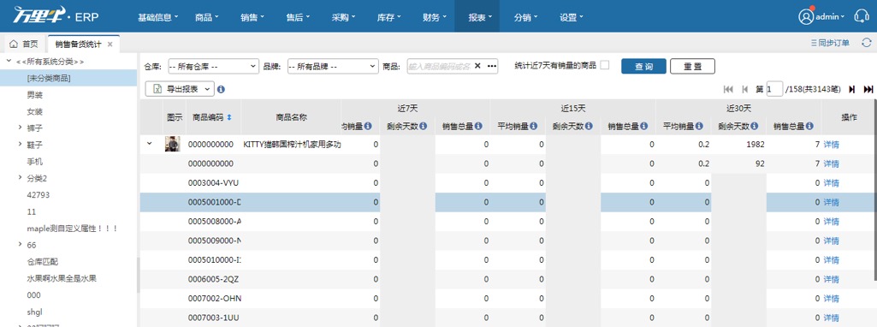
Task: Open the headset customer support icon
Action: click(x=862, y=17)
